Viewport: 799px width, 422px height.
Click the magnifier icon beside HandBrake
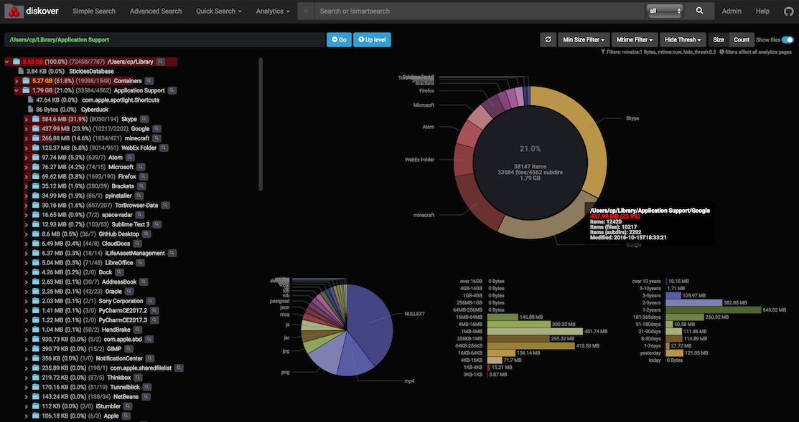point(137,330)
